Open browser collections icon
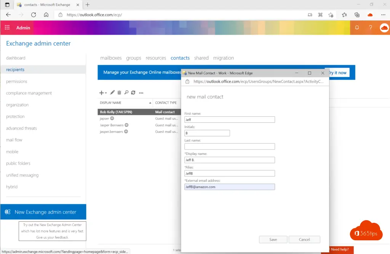The image size is (390, 254). [357, 15]
